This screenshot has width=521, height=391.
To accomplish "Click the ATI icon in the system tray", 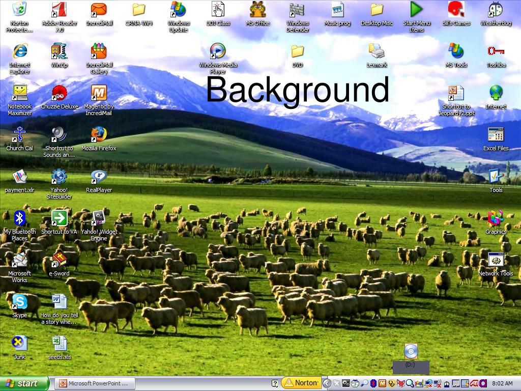I will coord(474,383).
